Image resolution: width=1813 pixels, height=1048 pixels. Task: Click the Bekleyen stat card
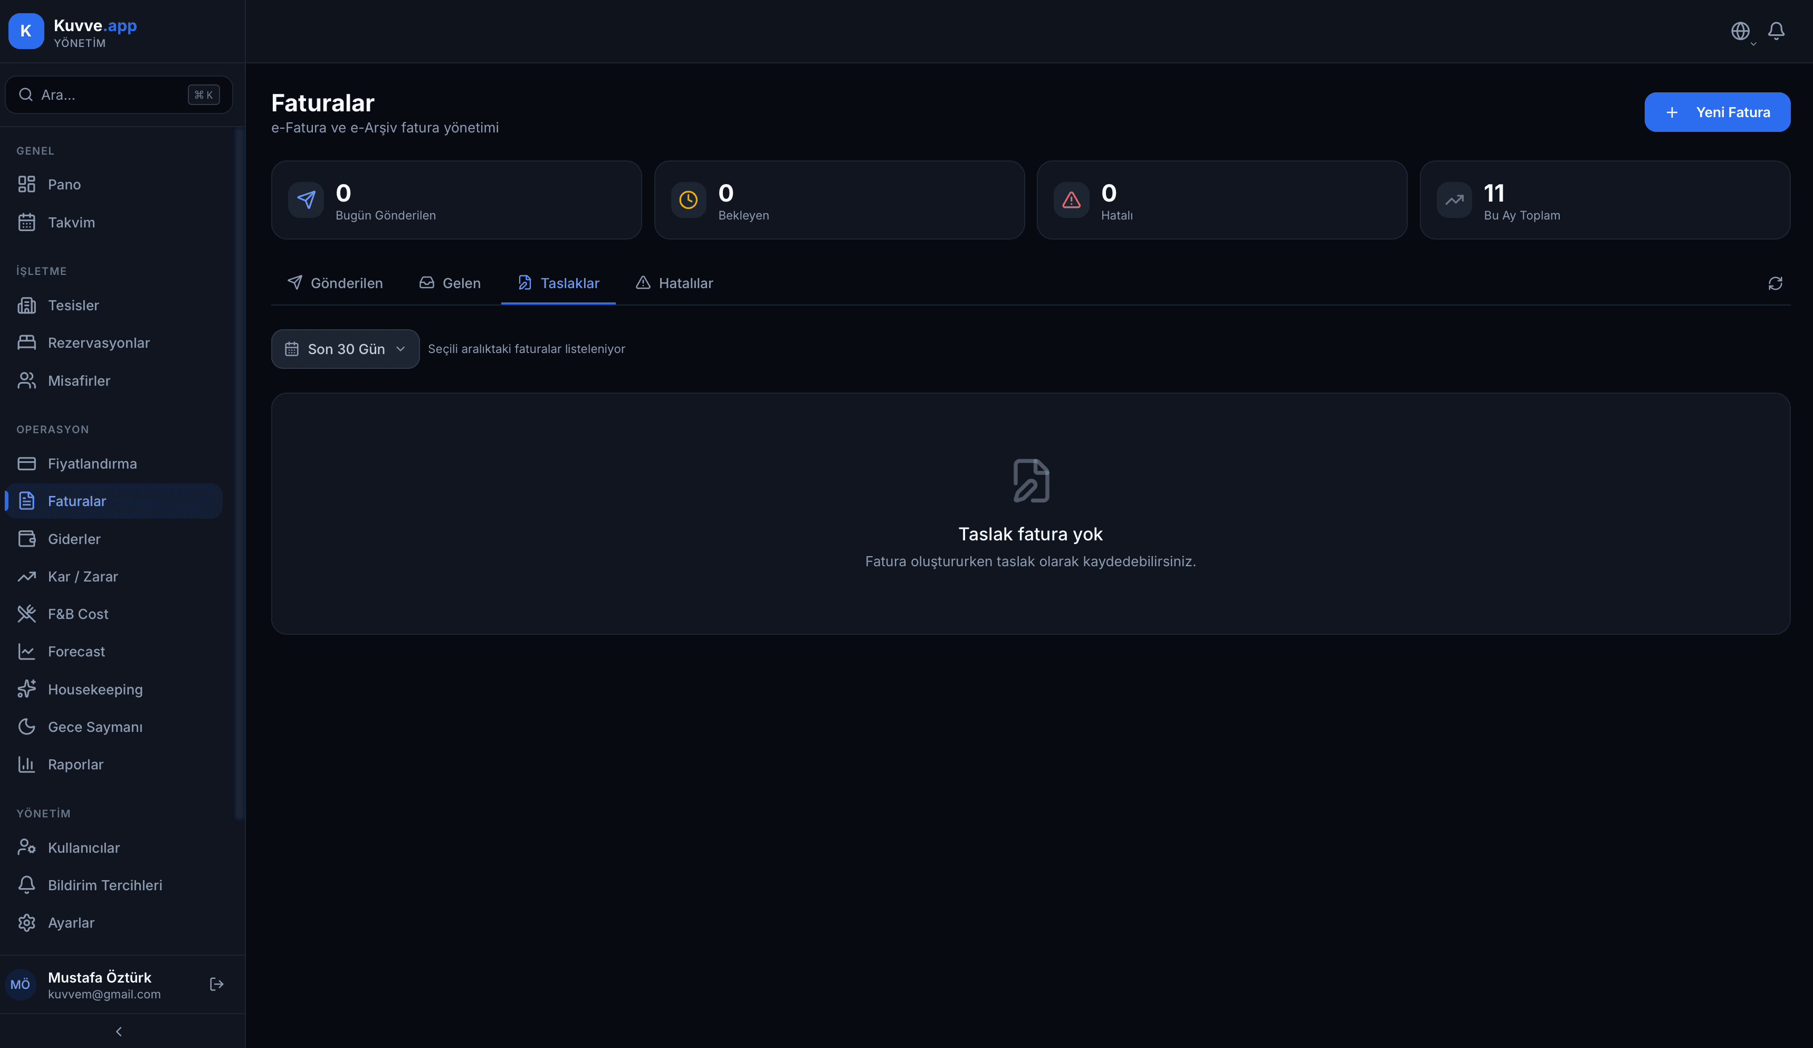point(839,200)
